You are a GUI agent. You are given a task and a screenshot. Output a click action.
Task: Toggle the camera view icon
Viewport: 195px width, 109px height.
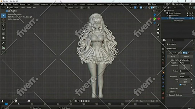[x=158, y=33]
